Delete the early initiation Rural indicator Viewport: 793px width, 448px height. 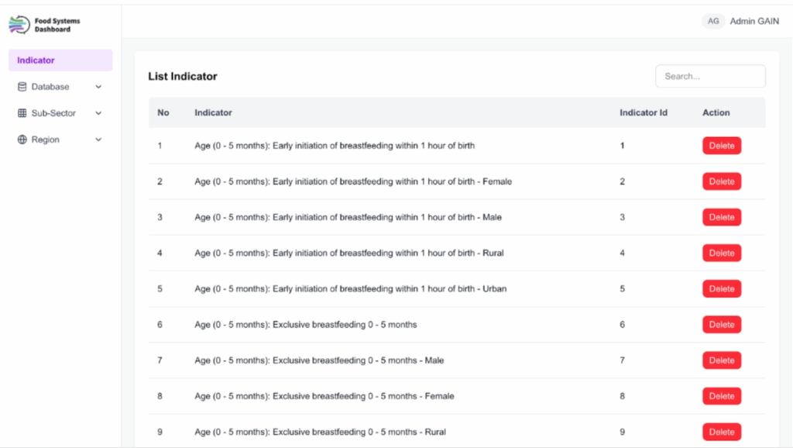721,253
